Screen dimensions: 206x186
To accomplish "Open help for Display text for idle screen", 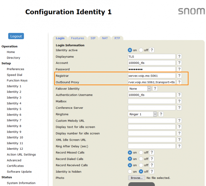I will pyautogui.click(x=179, y=127).
